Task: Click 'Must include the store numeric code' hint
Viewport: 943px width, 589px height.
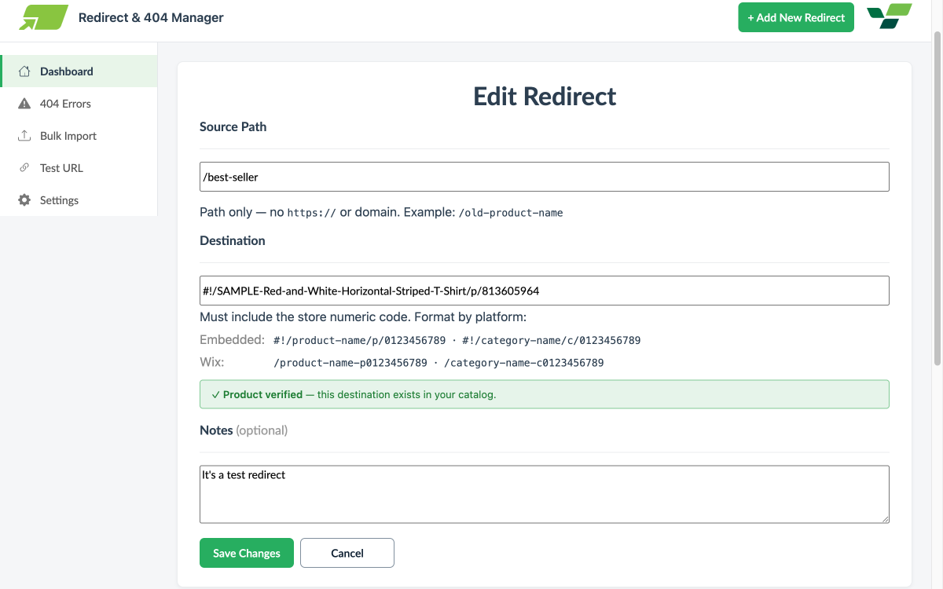Action: coord(363,317)
